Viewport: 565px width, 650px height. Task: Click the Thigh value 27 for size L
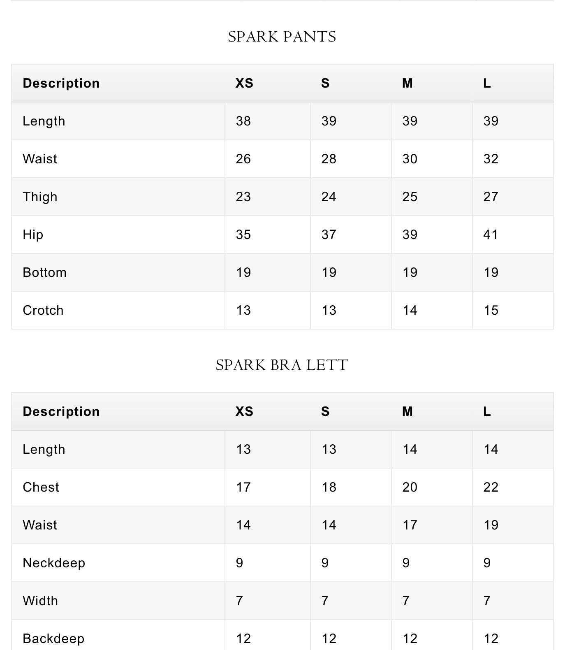coord(491,197)
